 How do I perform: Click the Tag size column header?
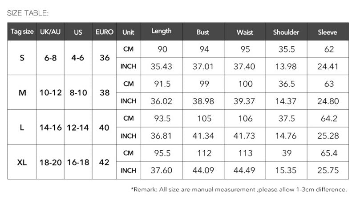click(22, 32)
